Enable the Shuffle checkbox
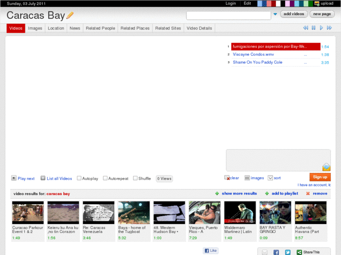Viewport: 341px width, 255px height. [x=135, y=178]
